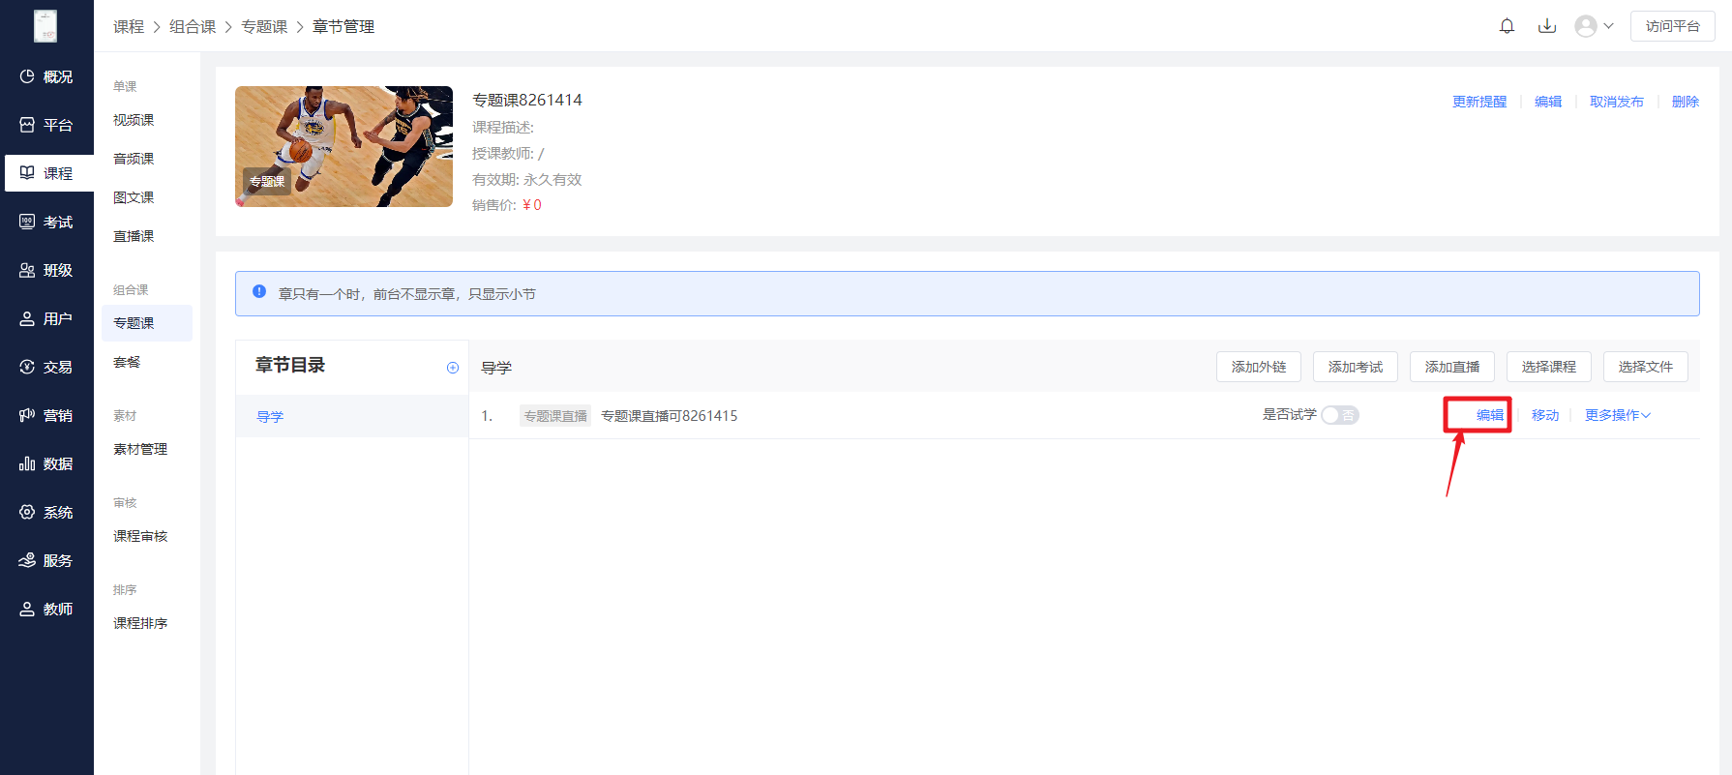The image size is (1732, 775).
Task: Add a chapter with the plus icon
Action: pyautogui.click(x=452, y=368)
